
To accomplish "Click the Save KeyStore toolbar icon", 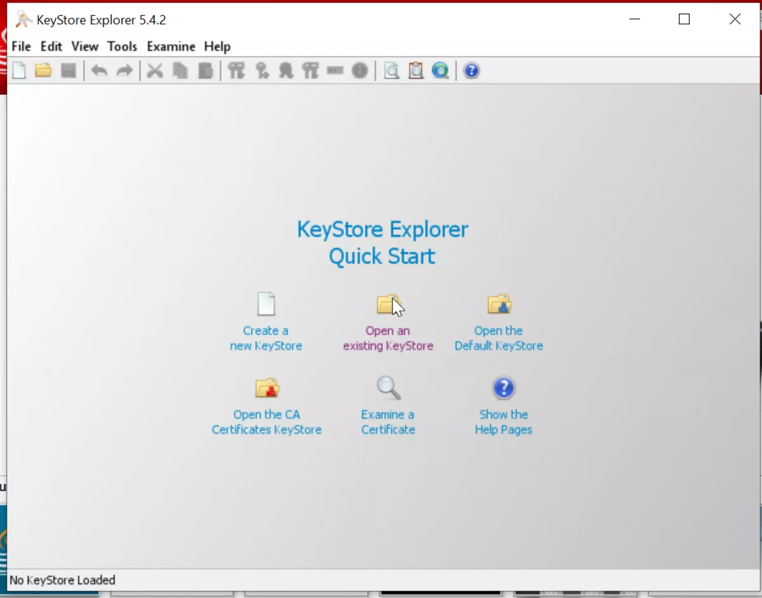I will point(69,71).
